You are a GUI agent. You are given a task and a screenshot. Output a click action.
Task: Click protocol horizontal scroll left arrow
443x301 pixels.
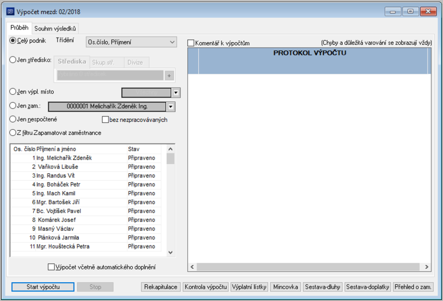click(192, 267)
